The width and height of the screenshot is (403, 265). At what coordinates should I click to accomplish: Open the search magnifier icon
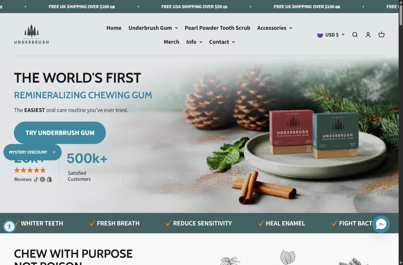tap(355, 35)
